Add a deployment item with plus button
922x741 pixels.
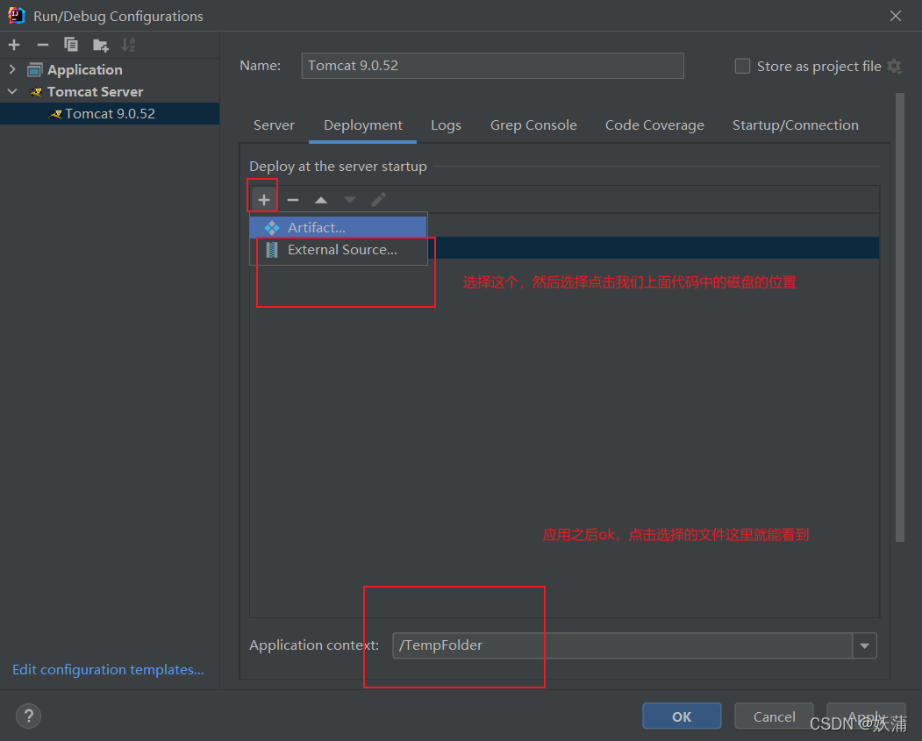(264, 200)
